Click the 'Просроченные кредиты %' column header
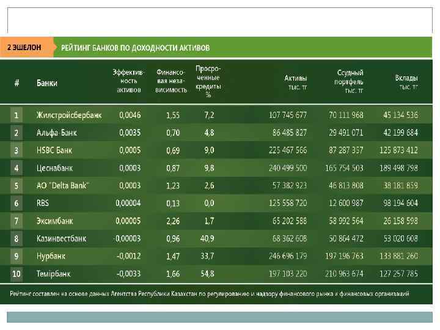The height and width of the screenshot is (330, 440). coord(208,81)
